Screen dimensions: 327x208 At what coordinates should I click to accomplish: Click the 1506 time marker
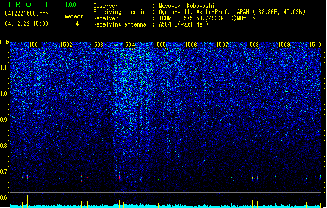[191, 45]
